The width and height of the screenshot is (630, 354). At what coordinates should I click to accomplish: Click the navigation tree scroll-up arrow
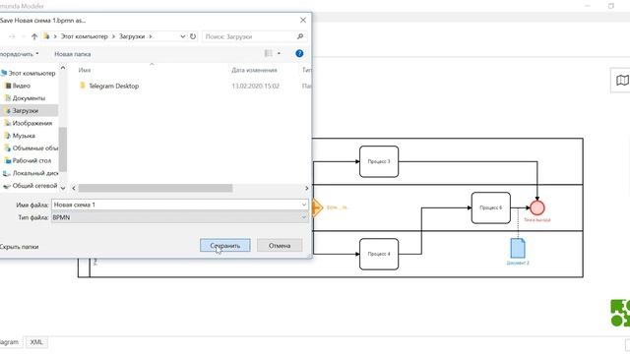pyautogui.click(x=63, y=68)
